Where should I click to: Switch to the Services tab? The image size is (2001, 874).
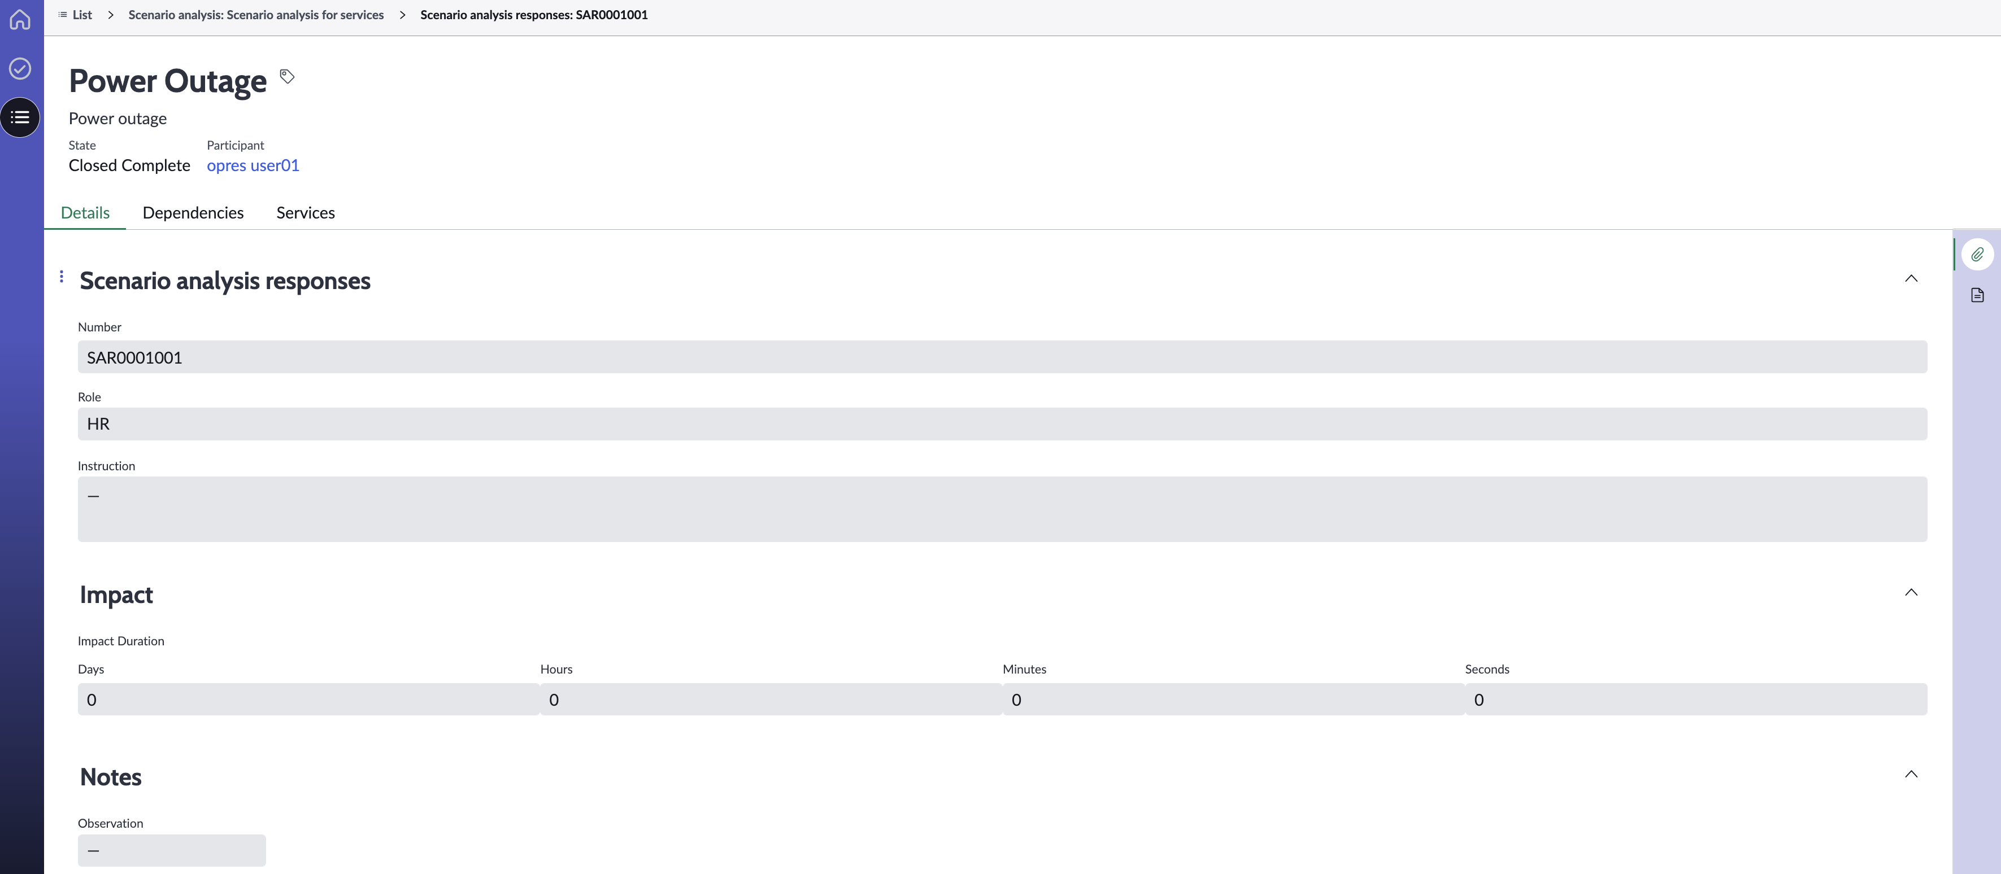(x=305, y=213)
